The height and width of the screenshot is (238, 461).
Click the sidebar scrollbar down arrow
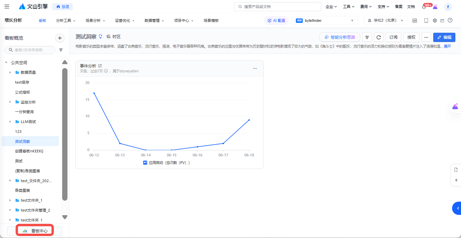point(65,217)
